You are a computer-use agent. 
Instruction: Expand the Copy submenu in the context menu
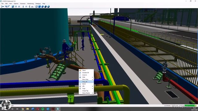pyautogui.click(x=86, y=88)
